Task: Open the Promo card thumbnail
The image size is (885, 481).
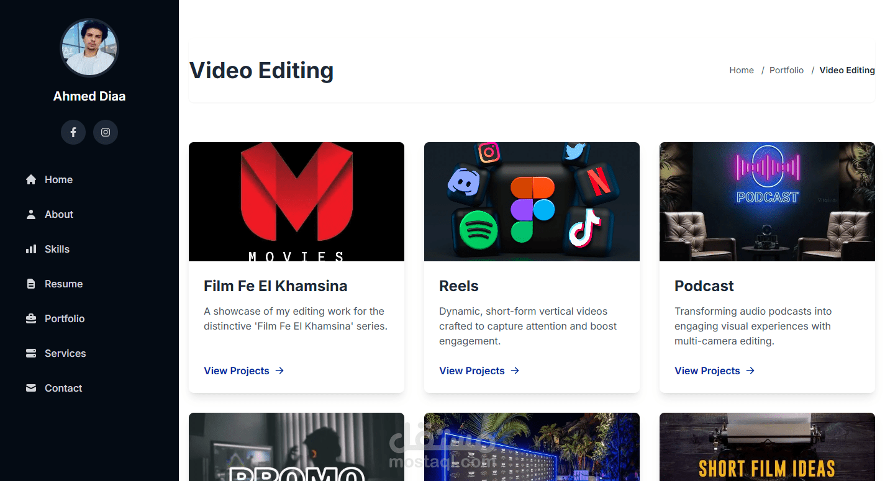Action: [296, 447]
